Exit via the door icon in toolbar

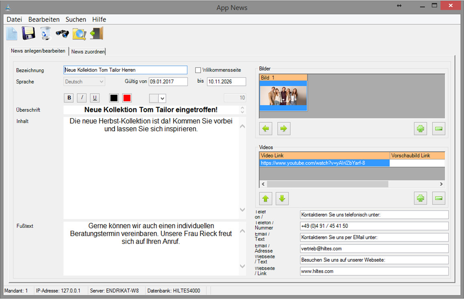[x=96, y=33]
